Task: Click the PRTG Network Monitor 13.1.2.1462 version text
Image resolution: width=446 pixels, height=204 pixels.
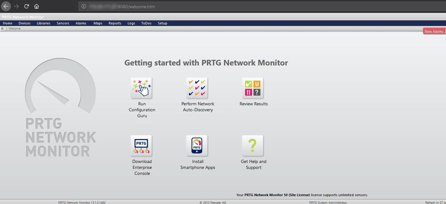Action: (82, 202)
